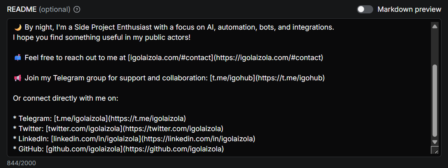
Task: Click the README scrollbar down arrow
Action: tap(435, 142)
